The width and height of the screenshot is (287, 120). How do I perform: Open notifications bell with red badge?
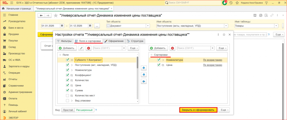coord(224,3)
